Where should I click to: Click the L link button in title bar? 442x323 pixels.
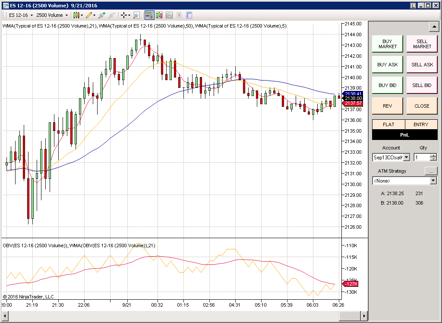[413, 5]
